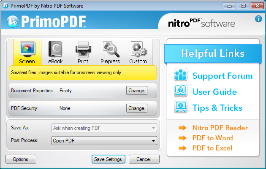Click the 'Empty' Document Properties value

pos(65,91)
